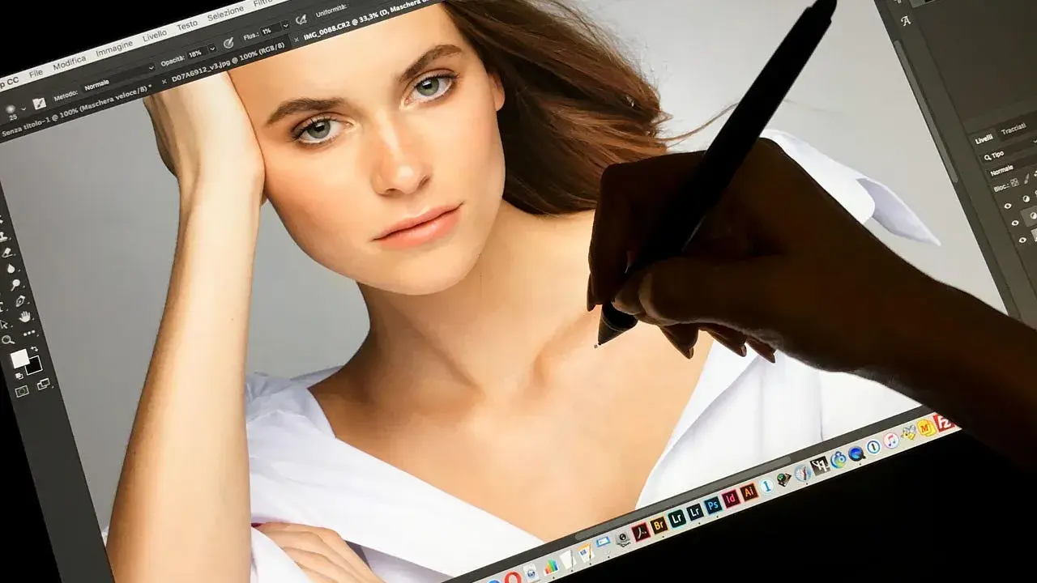This screenshot has height=583, width=1037.
Task: Select the Blur (drop) tool
Action: pyautogui.click(x=11, y=268)
